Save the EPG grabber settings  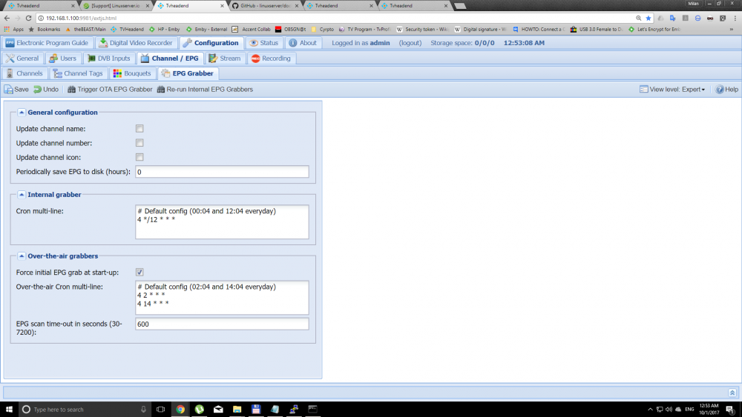[16, 90]
